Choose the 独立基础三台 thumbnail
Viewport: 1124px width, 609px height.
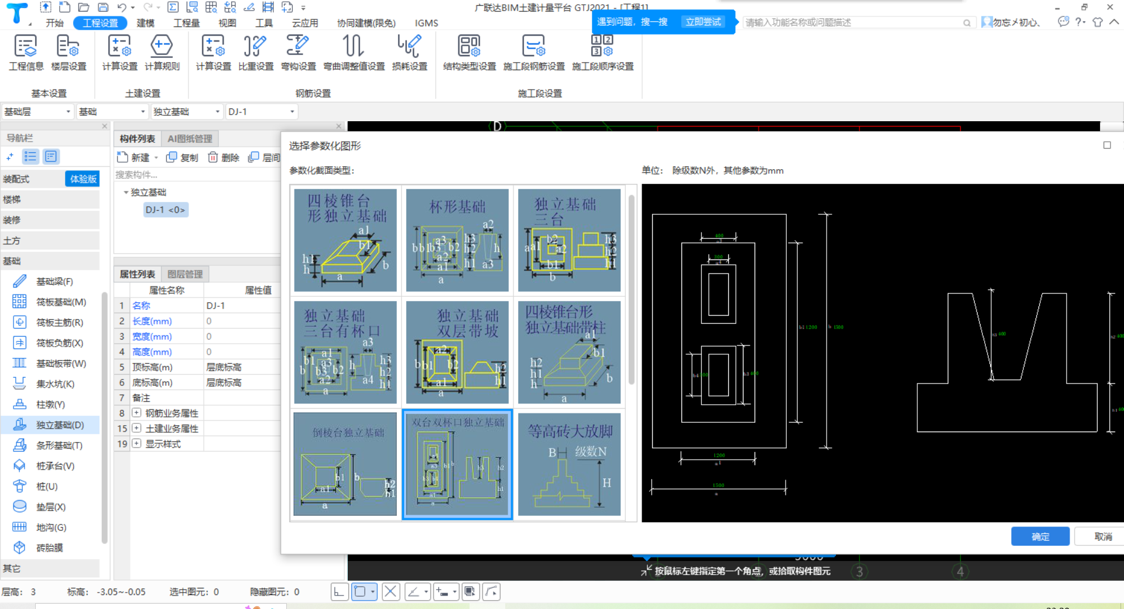tap(569, 240)
